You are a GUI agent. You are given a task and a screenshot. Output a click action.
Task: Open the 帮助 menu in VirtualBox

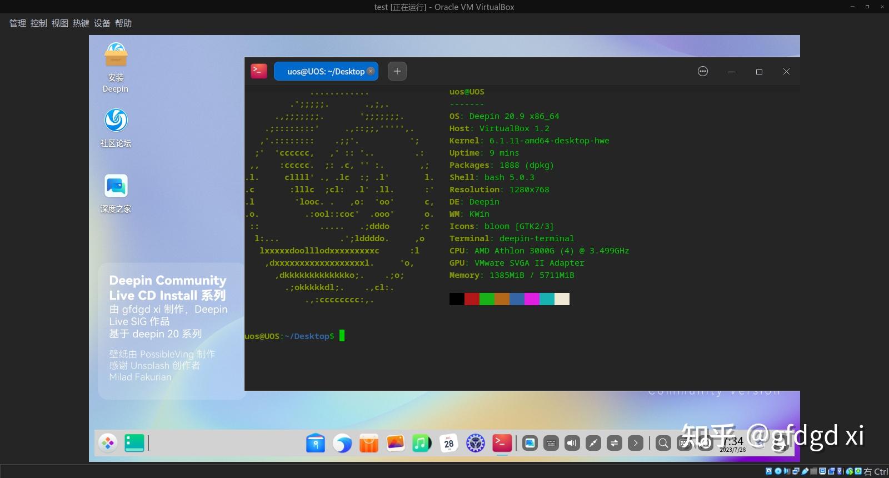pyautogui.click(x=123, y=23)
